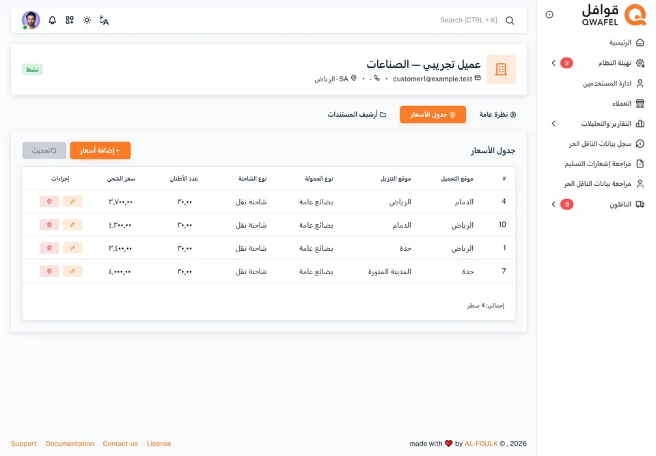Open مراجعة إشعارات التسليم page
This screenshot has height=456, width=656.
[604, 163]
